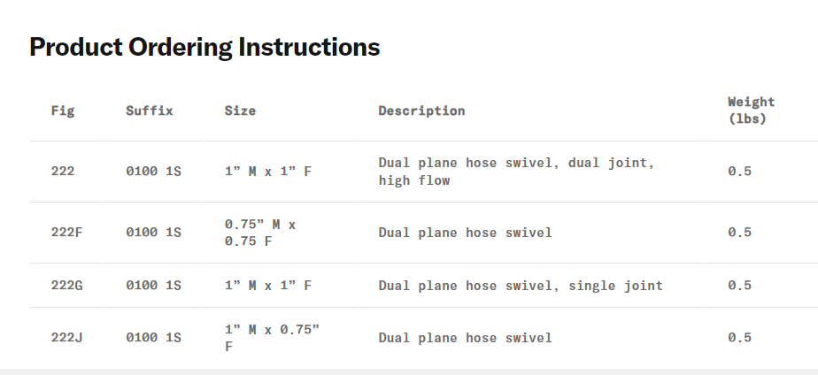The image size is (818, 375).
Task: Click the size cell in the 222G row
Action: tap(268, 285)
